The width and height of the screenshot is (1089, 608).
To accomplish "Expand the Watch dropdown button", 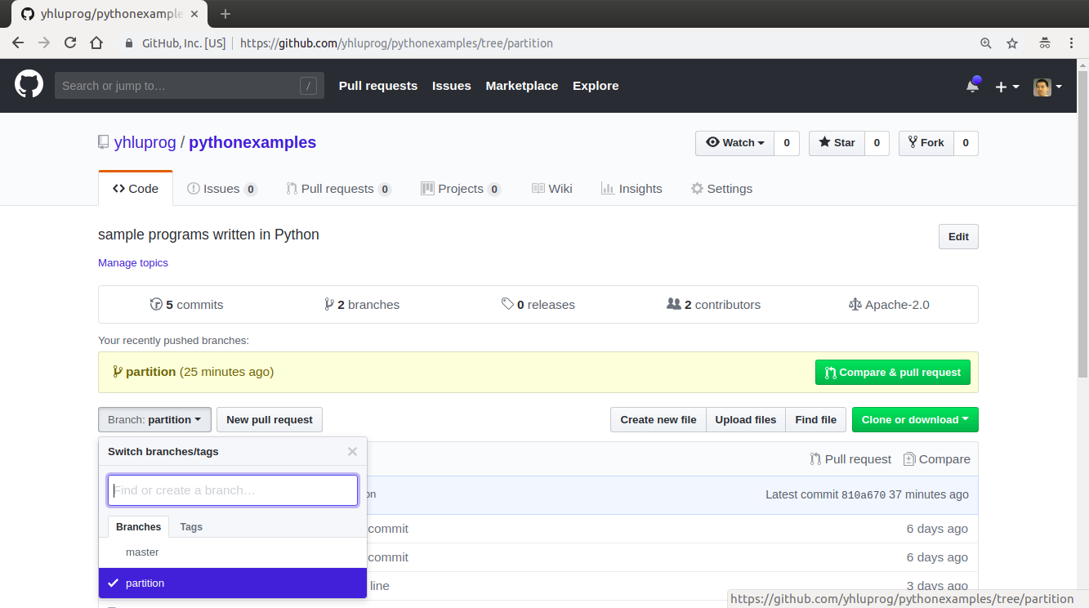I will (734, 143).
